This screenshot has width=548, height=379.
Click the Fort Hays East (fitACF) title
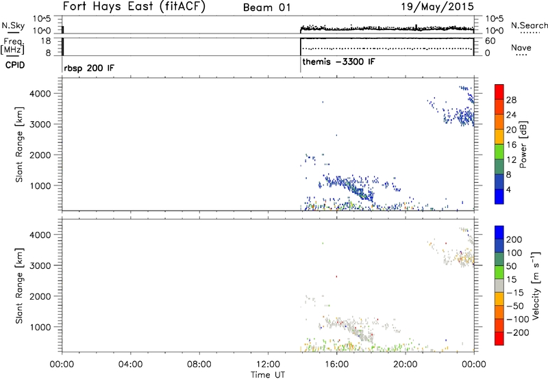point(134,7)
